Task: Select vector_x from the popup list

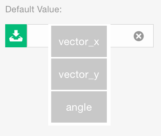Action: [79, 41]
